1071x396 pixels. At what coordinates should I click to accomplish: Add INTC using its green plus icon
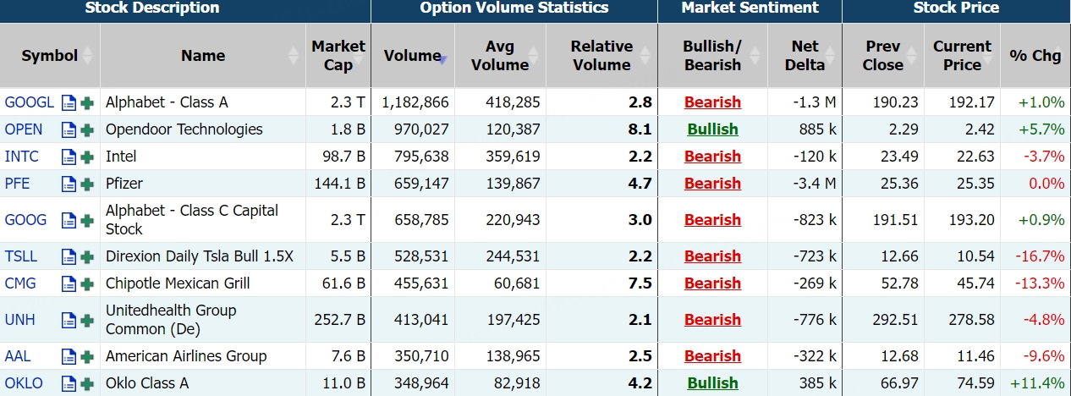point(87,157)
